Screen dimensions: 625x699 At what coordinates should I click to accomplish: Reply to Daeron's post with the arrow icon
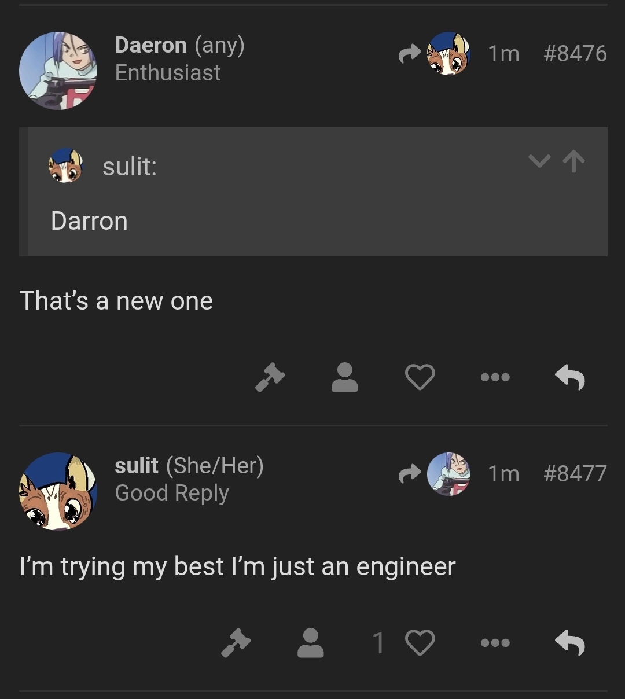pyautogui.click(x=570, y=377)
